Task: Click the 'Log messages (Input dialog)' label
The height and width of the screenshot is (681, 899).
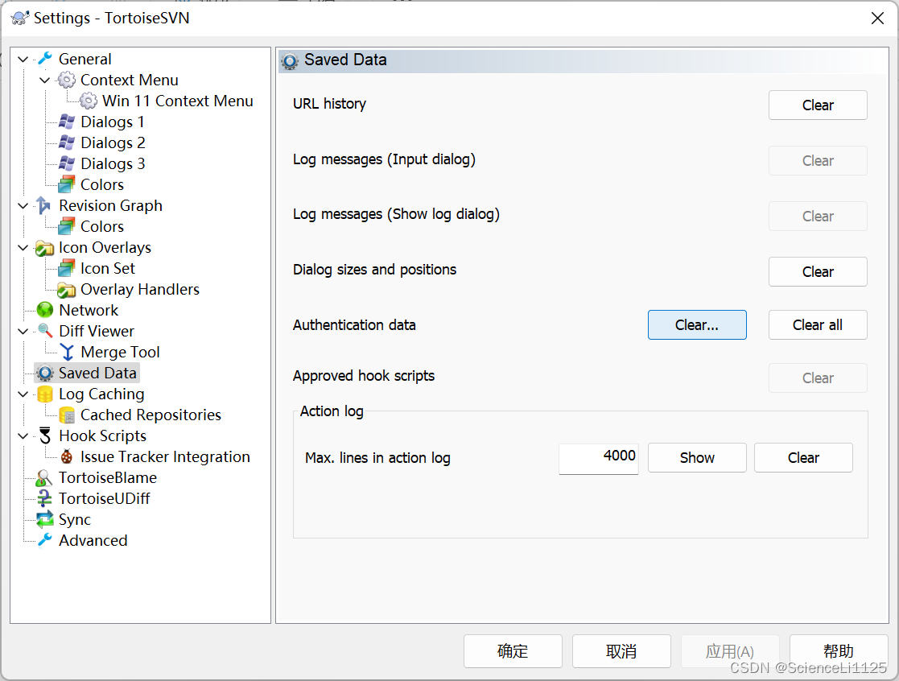Action: (x=384, y=159)
